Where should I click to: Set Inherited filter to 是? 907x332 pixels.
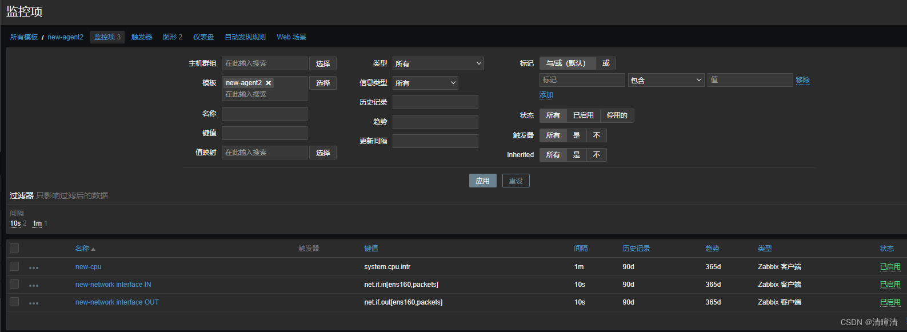(577, 155)
